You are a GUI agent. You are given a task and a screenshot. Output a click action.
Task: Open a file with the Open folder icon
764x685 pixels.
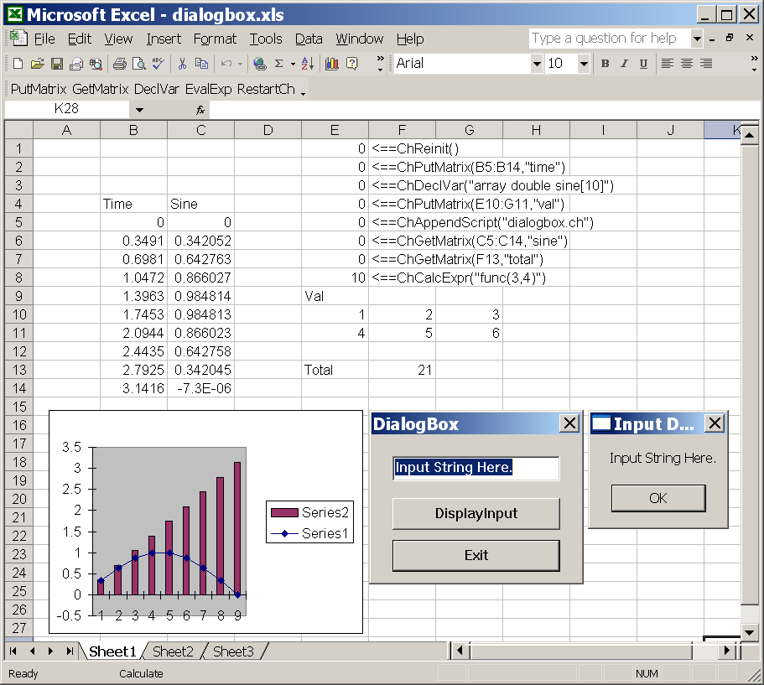tap(38, 64)
